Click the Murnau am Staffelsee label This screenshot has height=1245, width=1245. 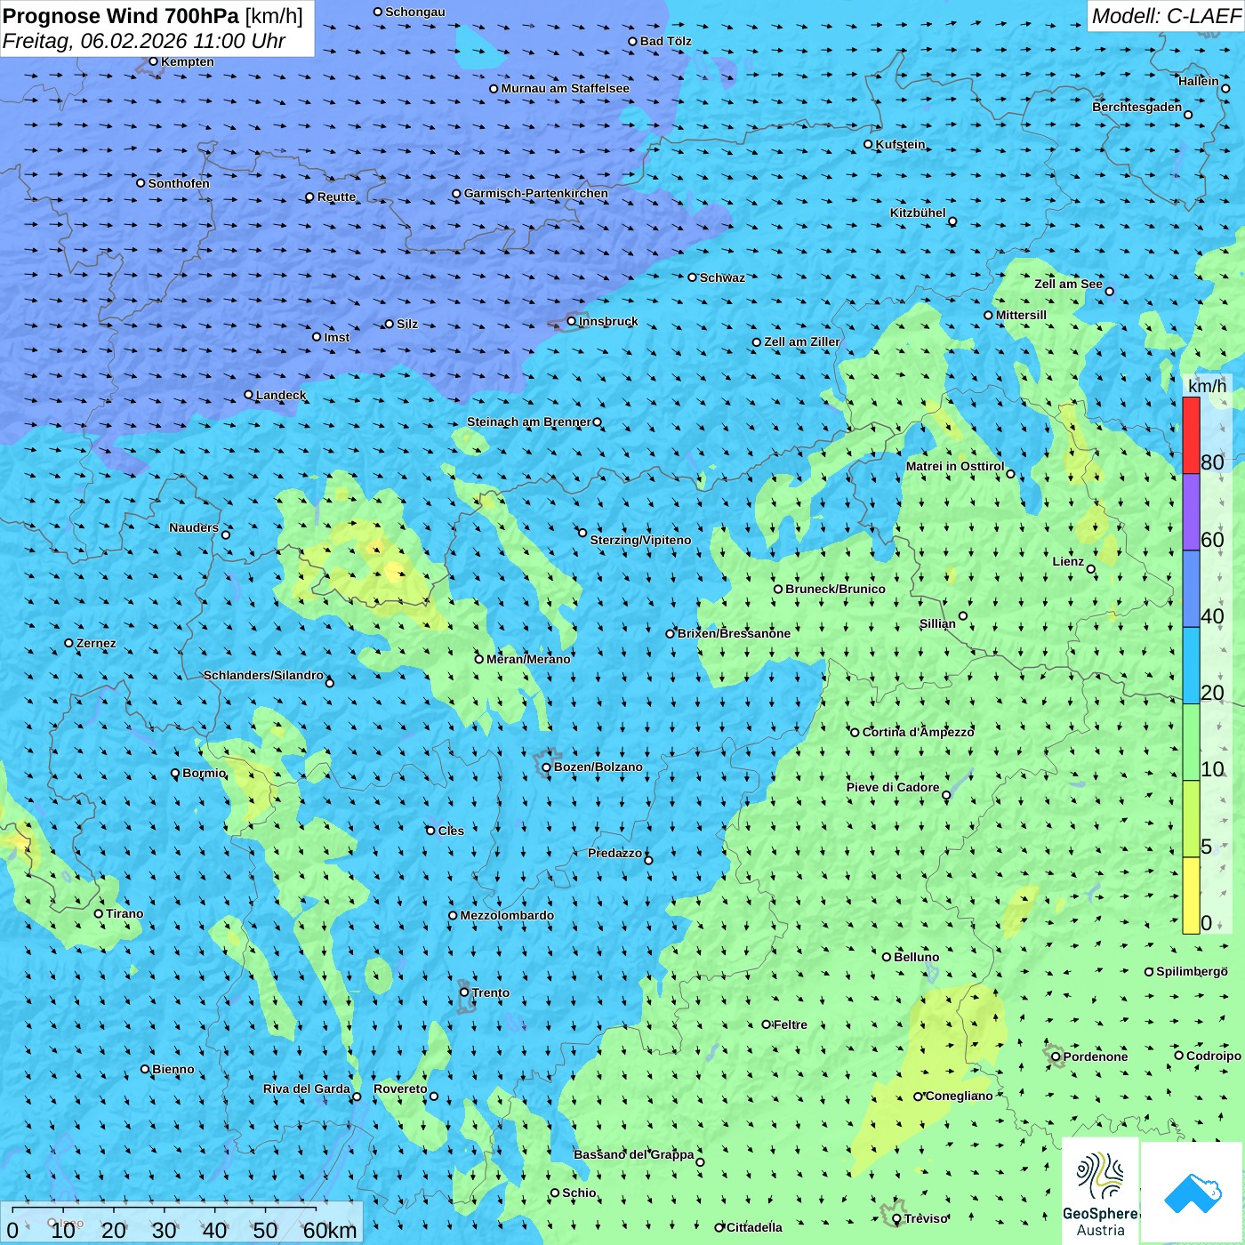pos(565,88)
